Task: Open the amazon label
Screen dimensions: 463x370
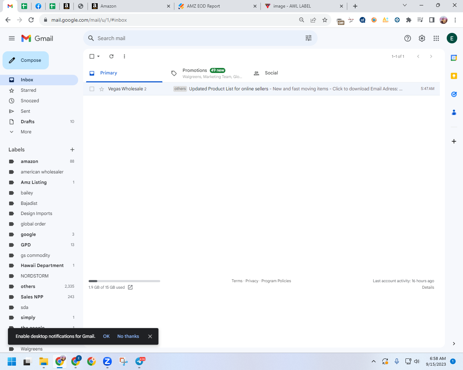Action: pos(39,162)
